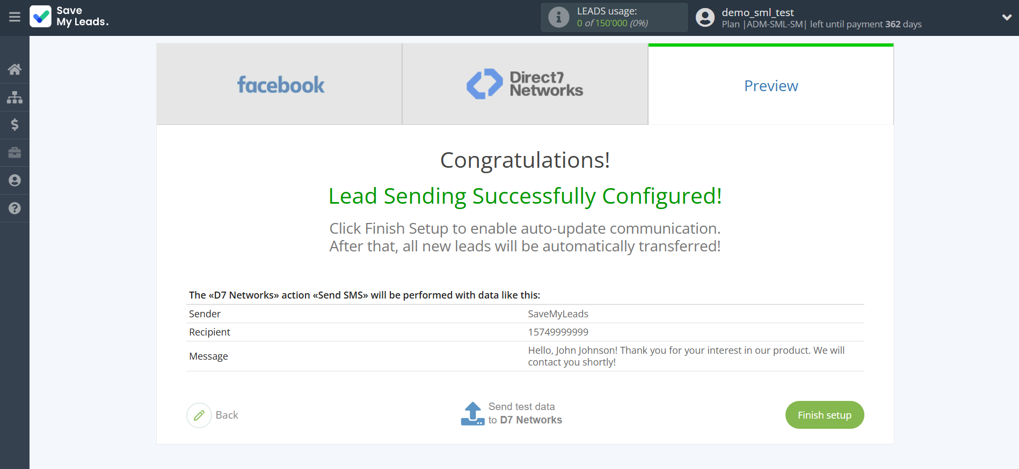Image resolution: width=1019 pixels, height=469 pixels.
Task: Click the SaveMyLeads checkmark logo
Action: 41,17
